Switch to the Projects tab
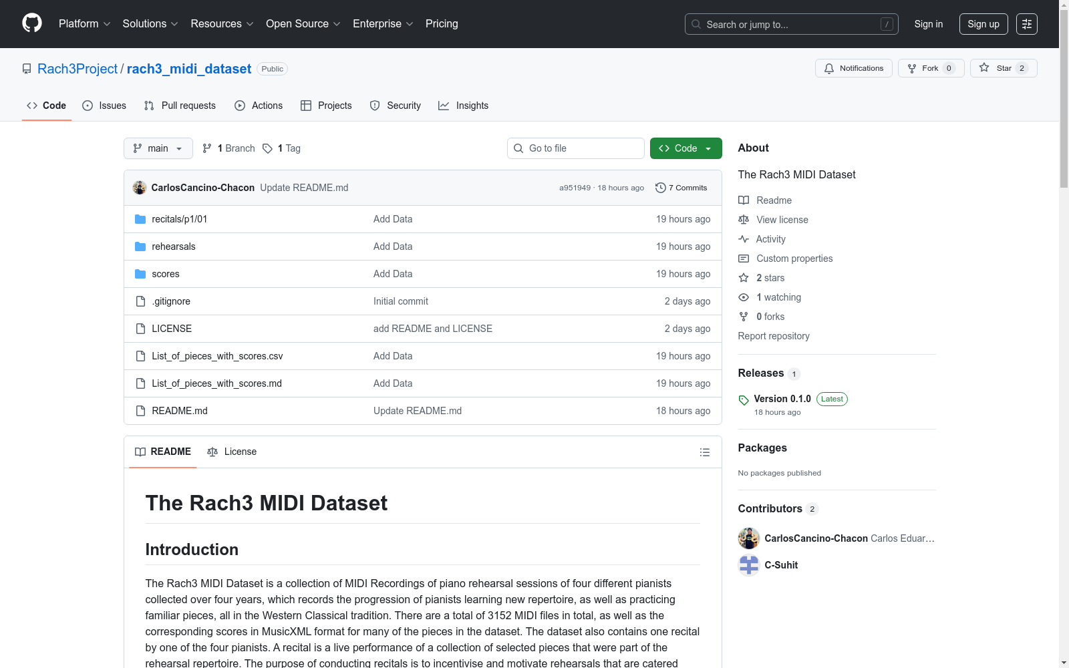Viewport: 1069px width, 668px height. click(326, 106)
